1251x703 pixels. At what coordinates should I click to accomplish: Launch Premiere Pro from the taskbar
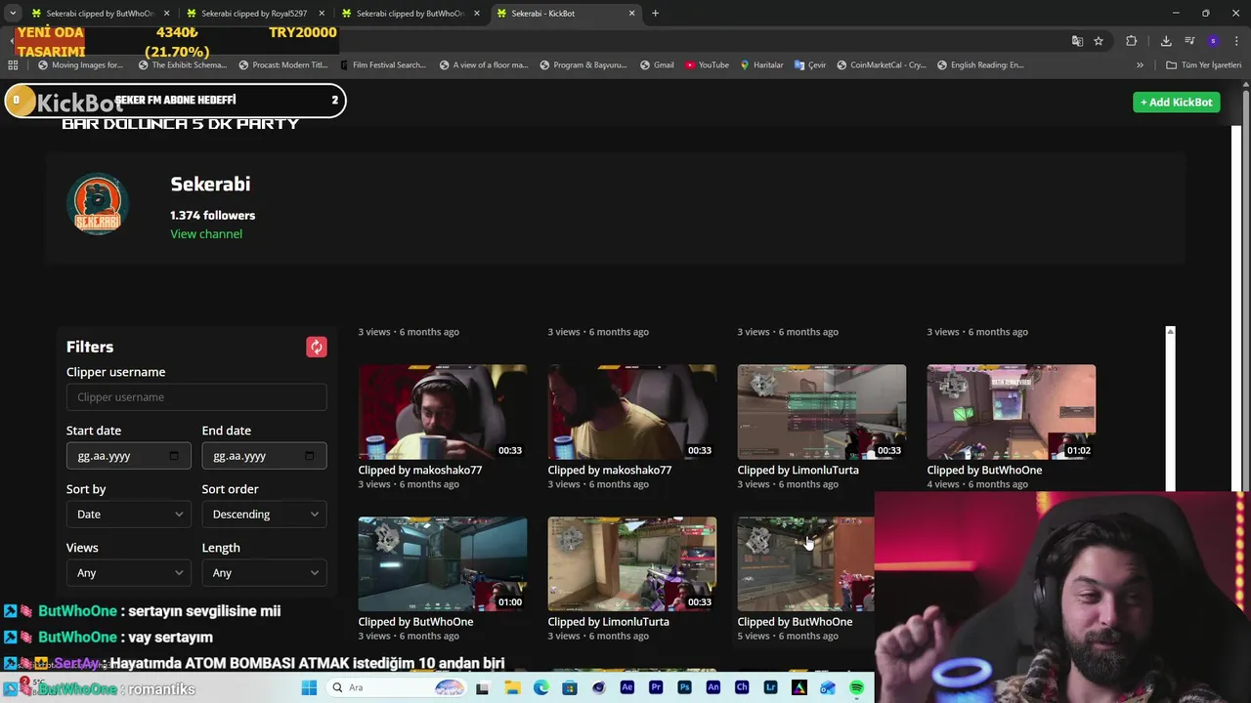pyautogui.click(x=656, y=687)
